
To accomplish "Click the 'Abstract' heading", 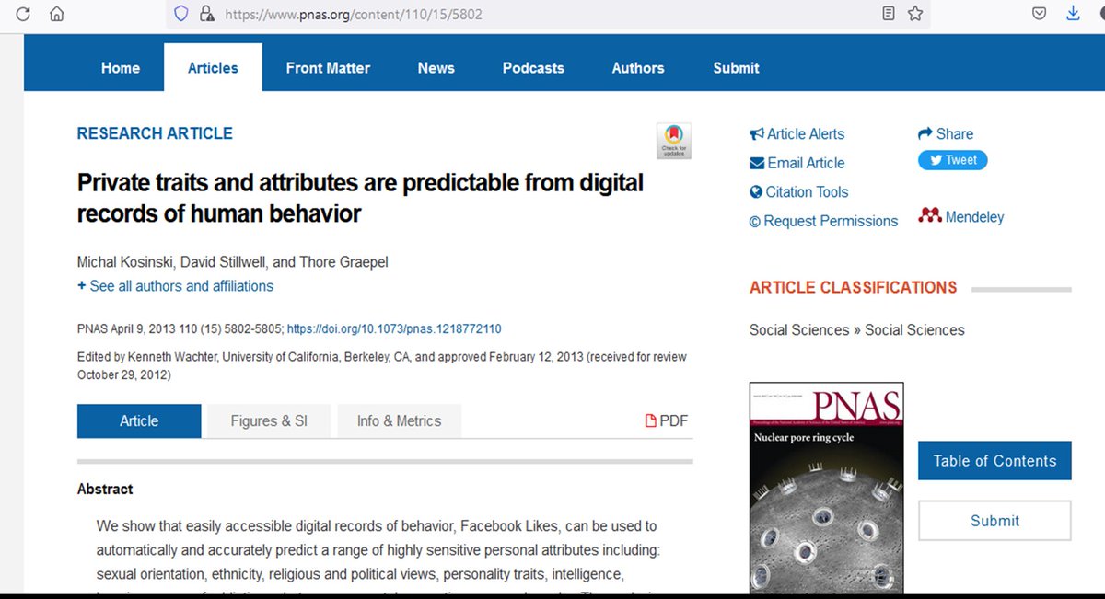I will click(x=105, y=489).
